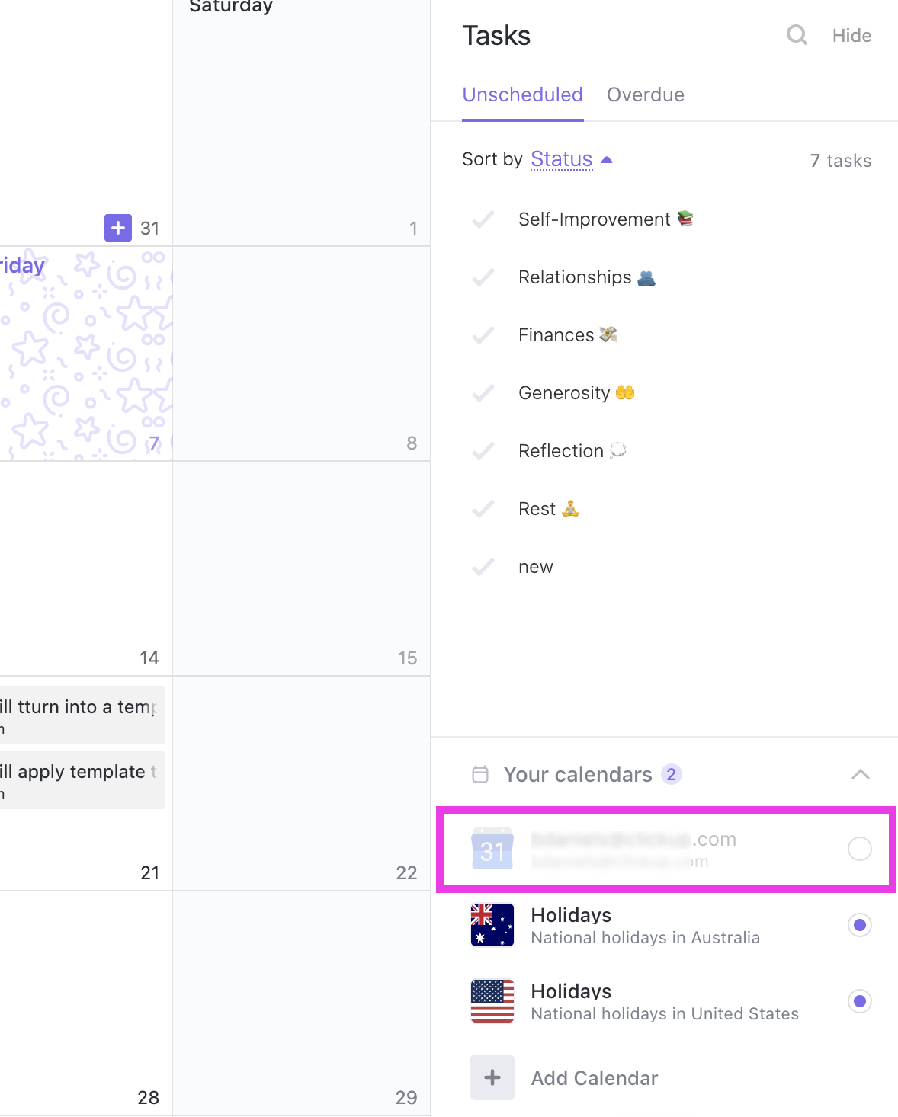The width and height of the screenshot is (898, 1117).
Task: Enable the Google account calendar radio button
Action: [860, 849]
